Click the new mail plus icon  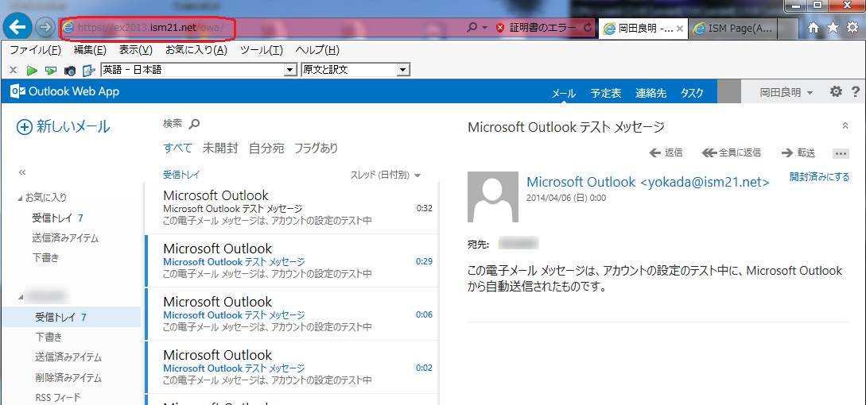[x=25, y=127]
